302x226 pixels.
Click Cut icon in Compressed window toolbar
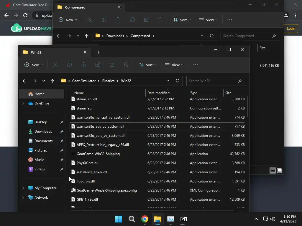[x=90, y=20]
